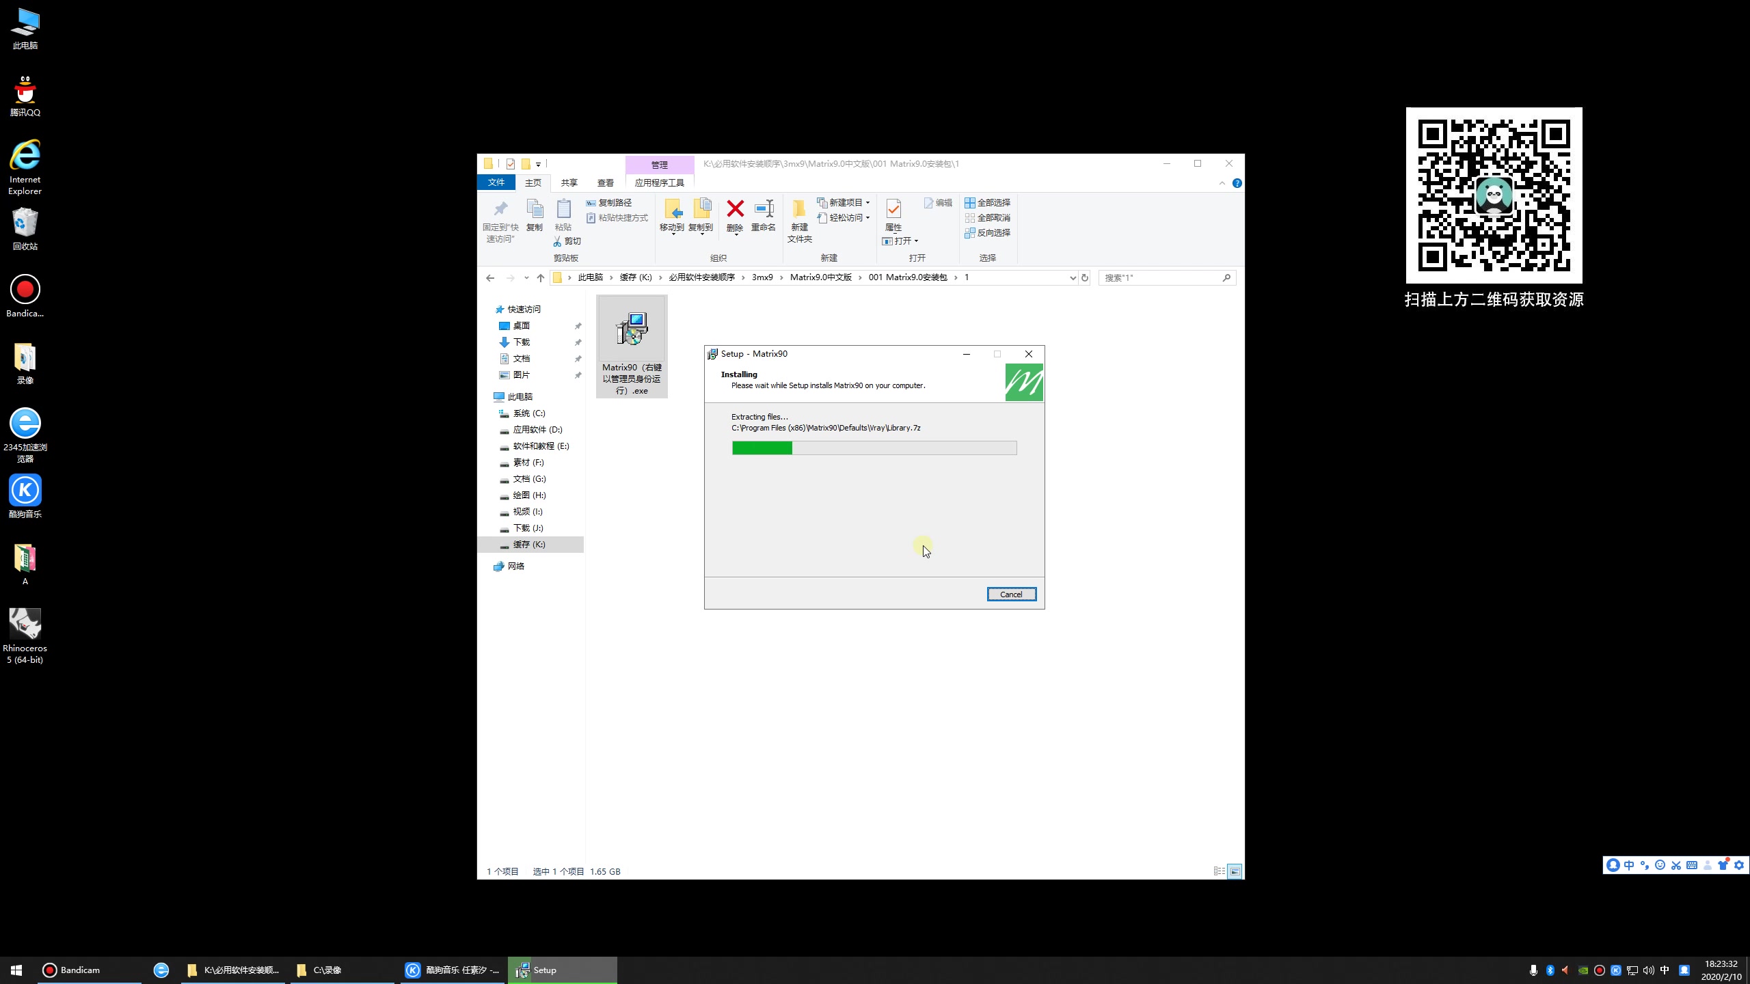Open the Rhinoceros 5 desktop icon

(x=25, y=635)
